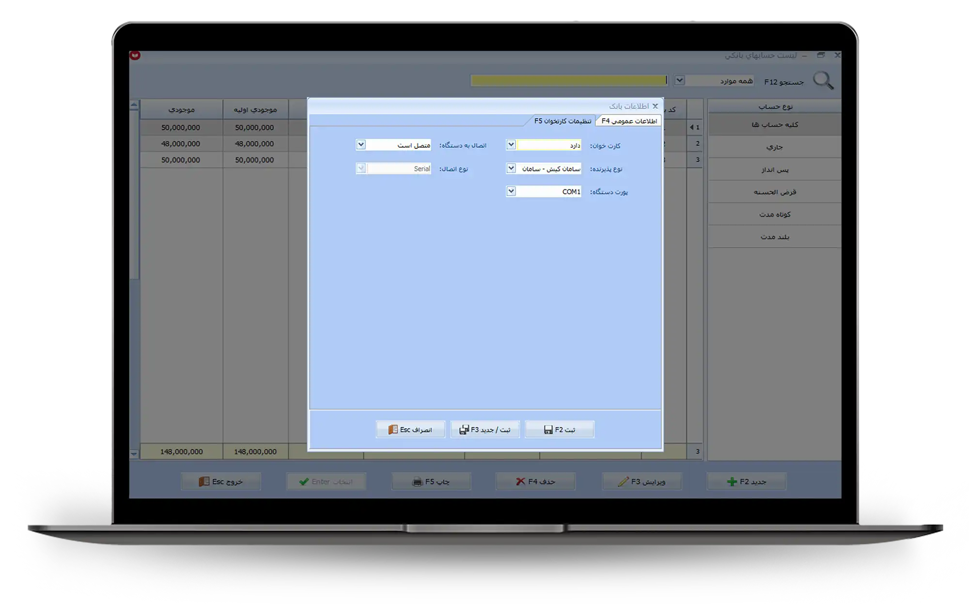Click the ثبت / جدید F3 save-new icon
Viewport: 969px width, 604px height.
click(x=464, y=430)
